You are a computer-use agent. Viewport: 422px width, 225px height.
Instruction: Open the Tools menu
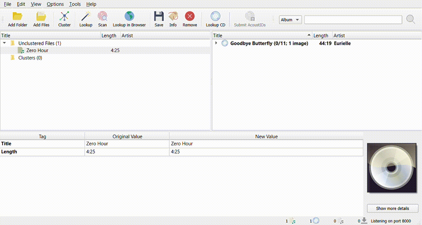75,4
